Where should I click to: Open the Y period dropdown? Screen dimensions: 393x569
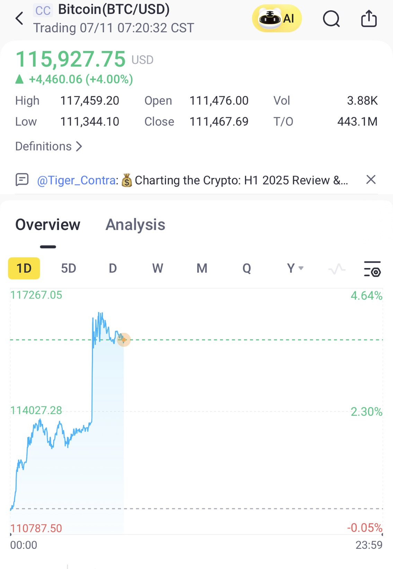point(295,268)
